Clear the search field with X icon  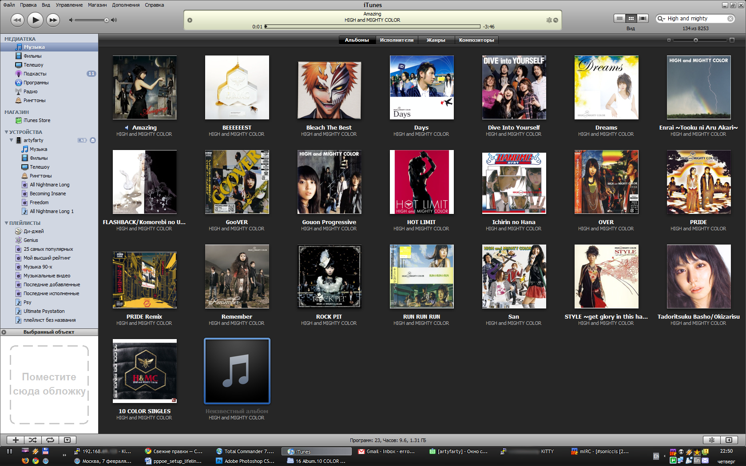[730, 19]
